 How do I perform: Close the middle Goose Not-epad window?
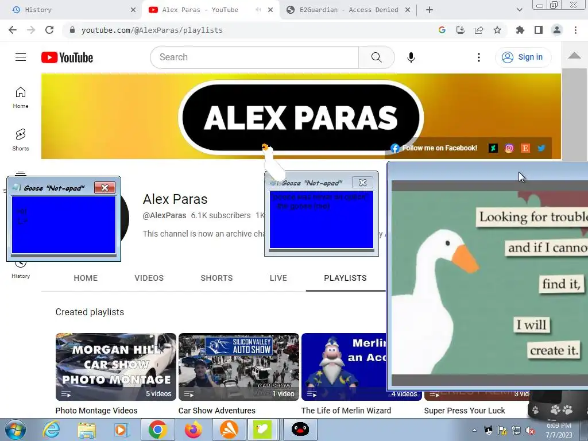point(362,183)
